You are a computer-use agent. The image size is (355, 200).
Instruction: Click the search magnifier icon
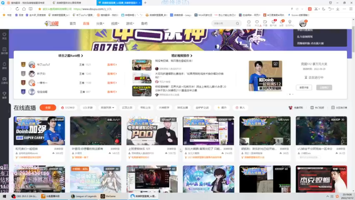237,24
